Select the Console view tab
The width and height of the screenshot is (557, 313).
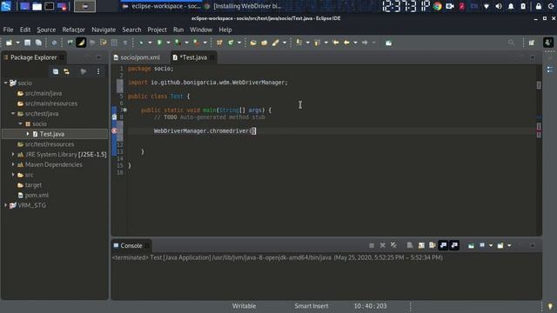(x=131, y=245)
